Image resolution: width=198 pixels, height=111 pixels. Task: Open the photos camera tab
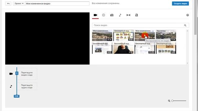112,15
